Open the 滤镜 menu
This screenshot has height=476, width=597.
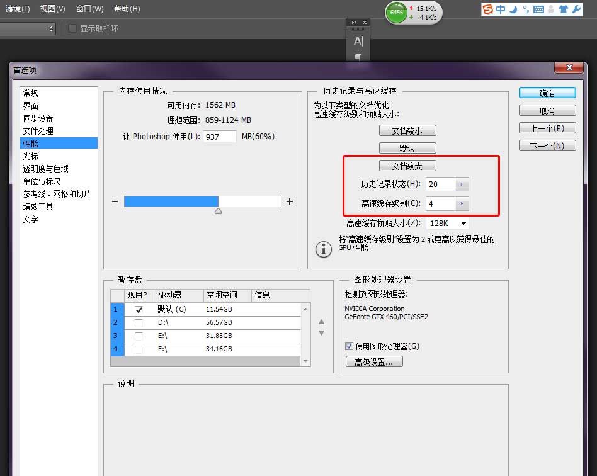coord(17,9)
